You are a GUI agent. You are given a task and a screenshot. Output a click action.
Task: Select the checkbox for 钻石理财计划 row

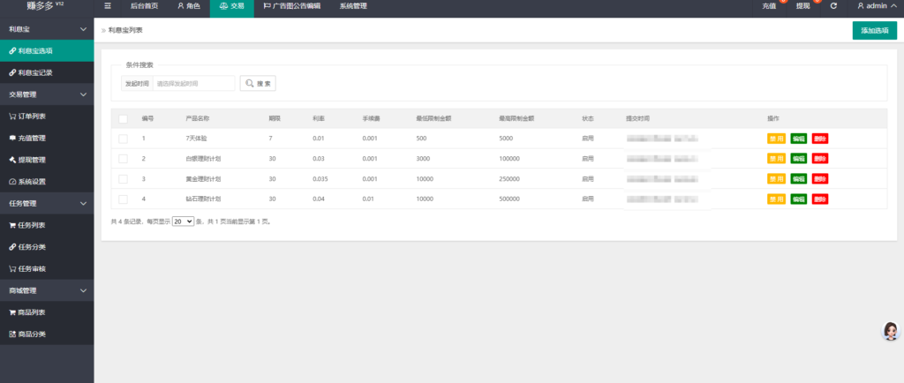tap(123, 199)
